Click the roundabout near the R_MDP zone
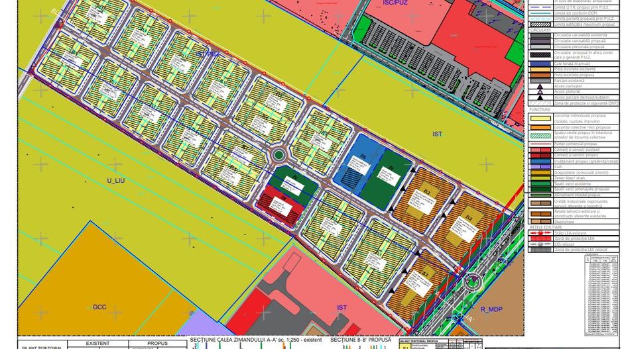Viewport: 622px width, 349px height. [472, 280]
